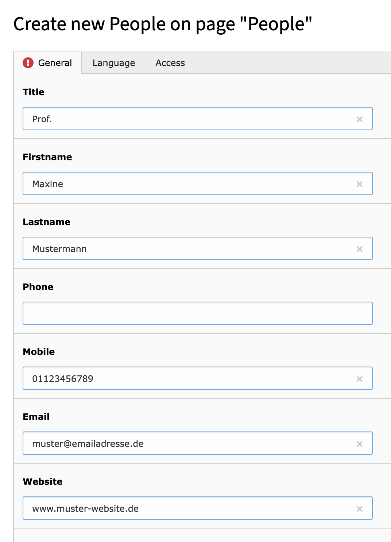Focus the Title input containing Prof.
This screenshot has width=391, height=542.
(198, 119)
